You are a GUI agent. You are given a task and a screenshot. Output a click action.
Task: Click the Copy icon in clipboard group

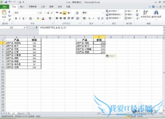[9, 16]
